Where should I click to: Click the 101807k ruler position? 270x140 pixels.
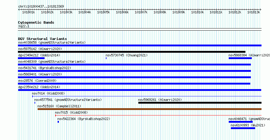coord(141,12)
